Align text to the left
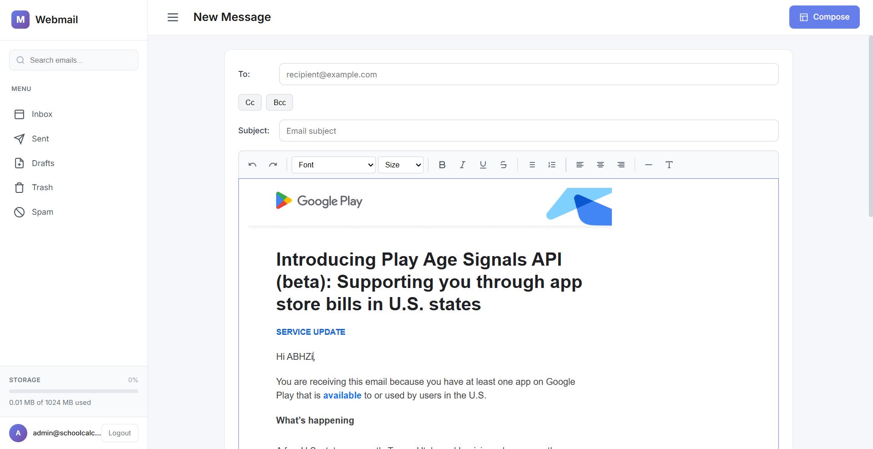This screenshot has width=873, height=449. 580,165
